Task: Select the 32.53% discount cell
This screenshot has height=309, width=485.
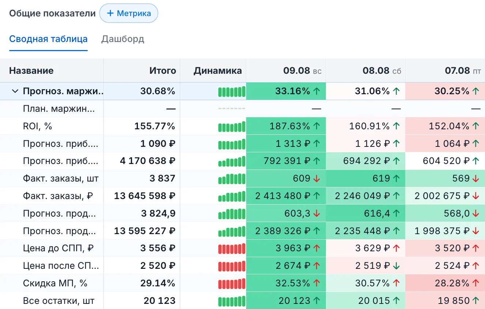Action: pyautogui.click(x=286, y=283)
